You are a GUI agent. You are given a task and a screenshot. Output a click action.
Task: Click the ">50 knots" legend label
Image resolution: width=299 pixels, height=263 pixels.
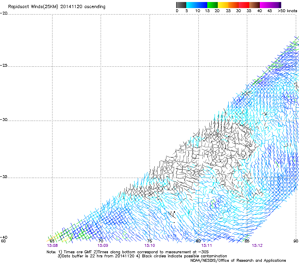coord(287,11)
